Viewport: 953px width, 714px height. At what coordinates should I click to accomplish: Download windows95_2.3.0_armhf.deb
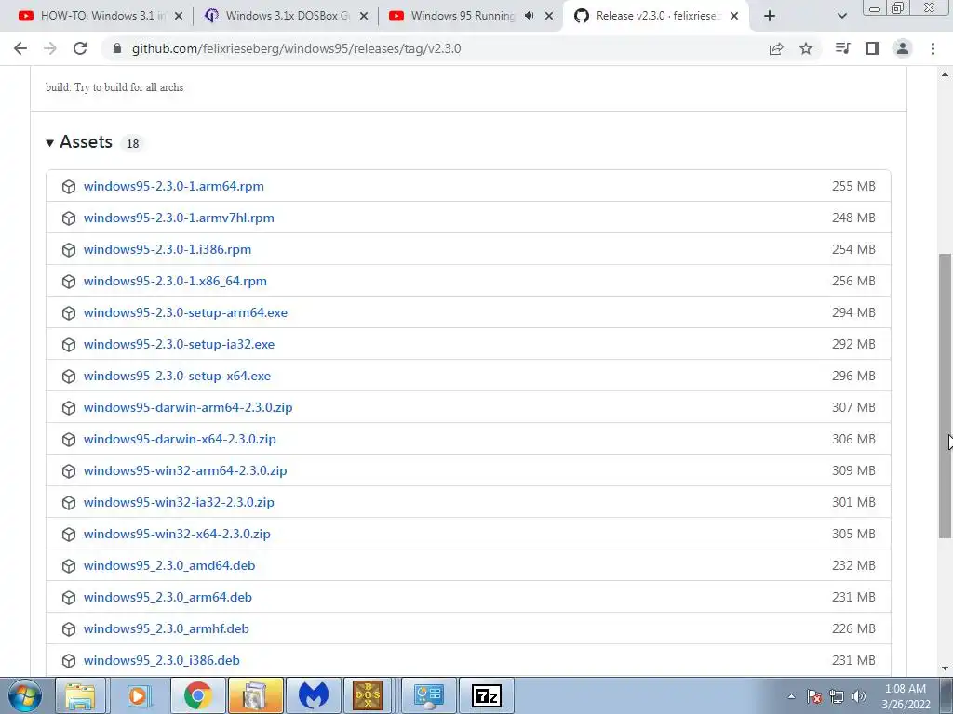pyautogui.click(x=166, y=628)
